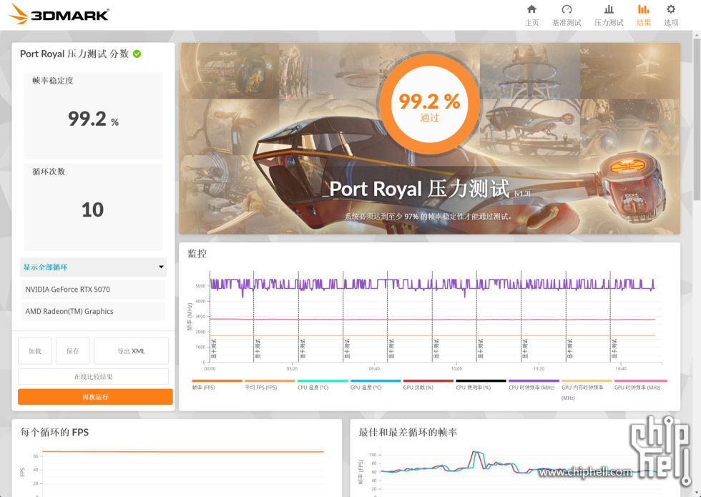Screen dimensions: 701x497
Task: Click the Results (结果) orange chart icon
Action: click(643, 9)
